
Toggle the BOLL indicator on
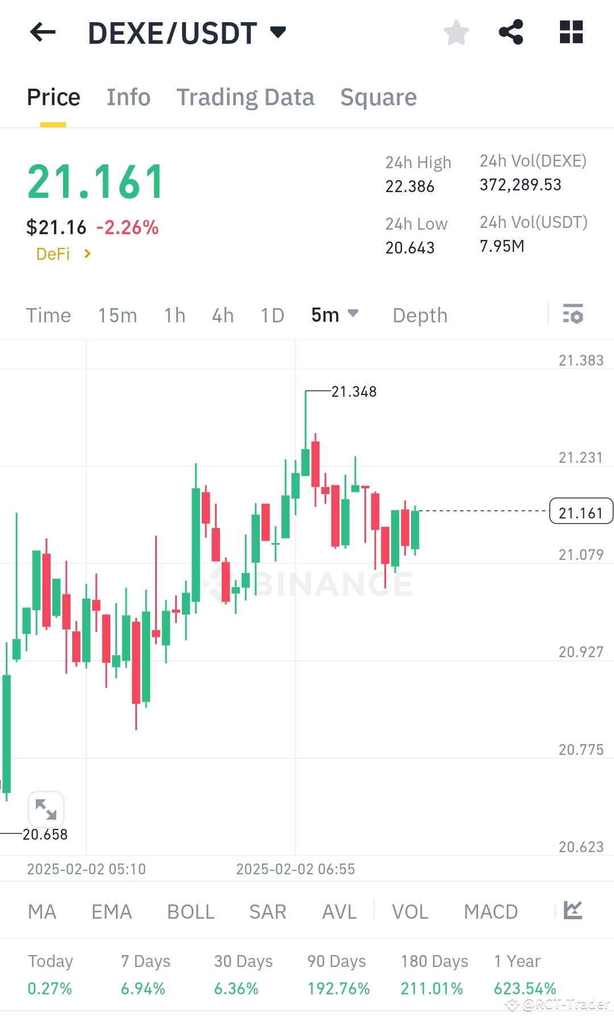point(190,911)
